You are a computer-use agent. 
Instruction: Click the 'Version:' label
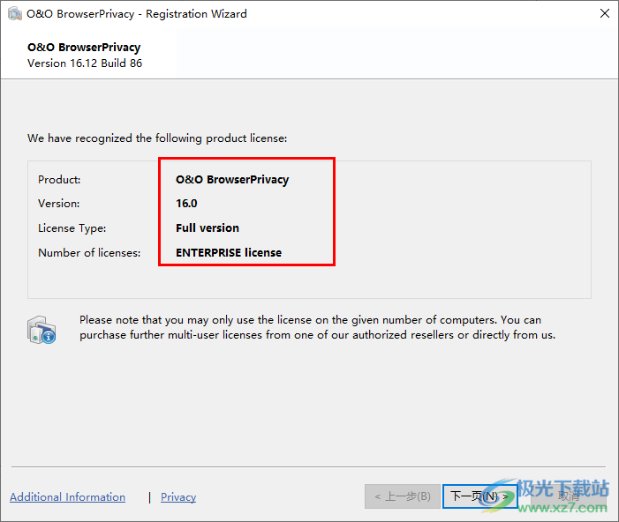(x=59, y=204)
